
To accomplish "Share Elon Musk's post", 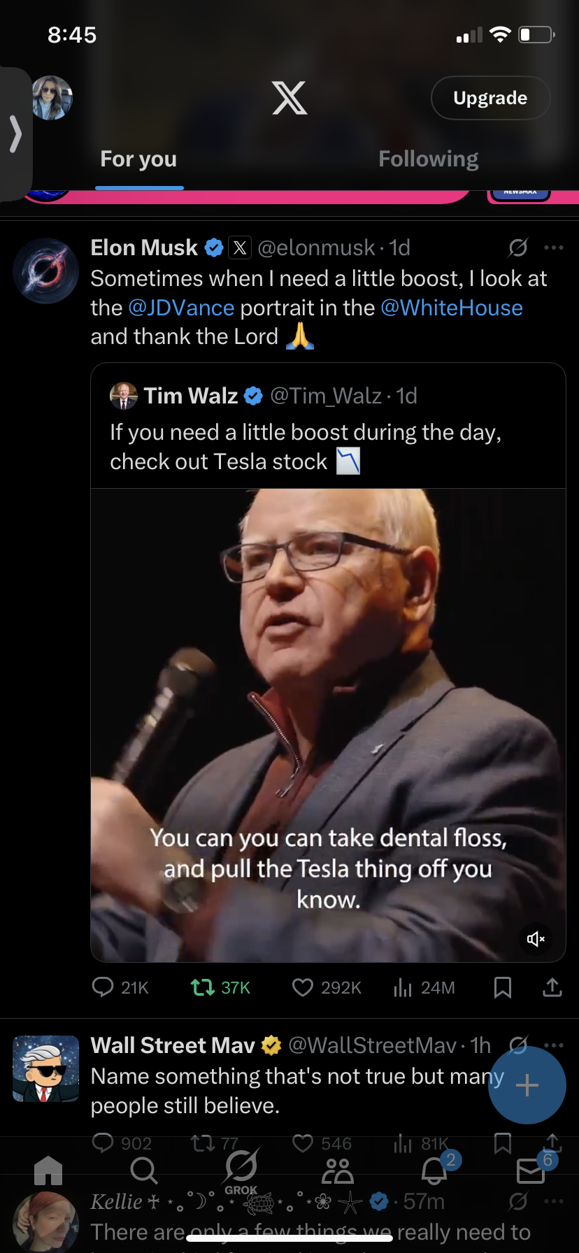I will pyautogui.click(x=552, y=987).
